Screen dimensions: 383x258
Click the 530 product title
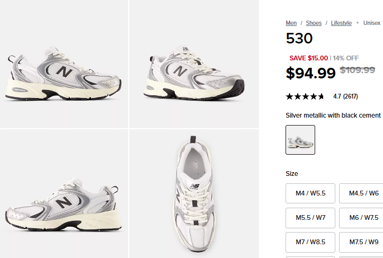pyautogui.click(x=299, y=39)
